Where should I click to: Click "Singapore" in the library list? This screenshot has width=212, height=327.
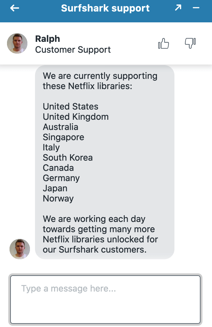64,137
